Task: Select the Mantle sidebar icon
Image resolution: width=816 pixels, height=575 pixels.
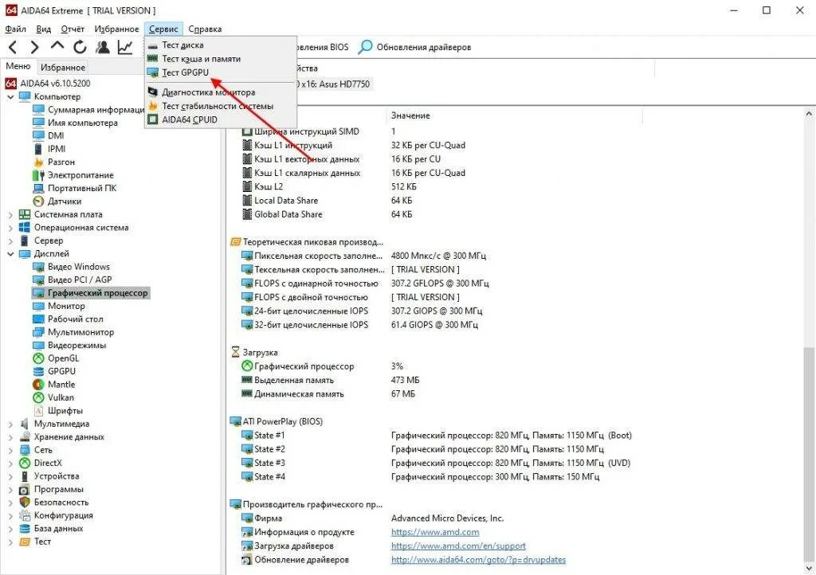Action: tap(37, 384)
